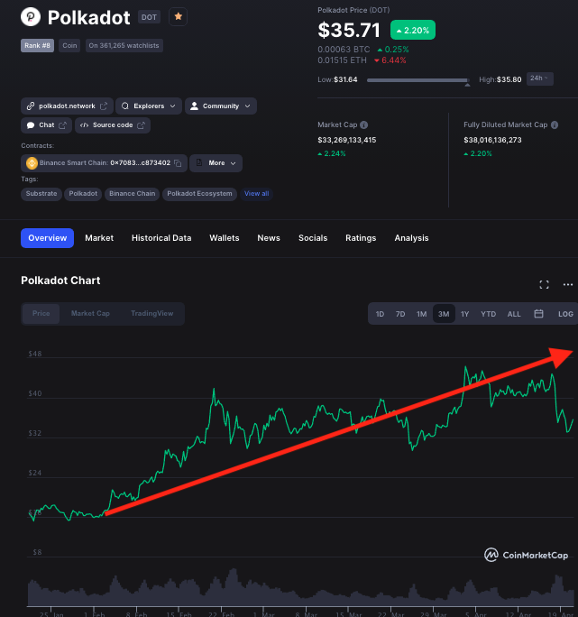578x617 pixels.
Task: Copy the Binance Smart Chain contract address
Action: pyautogui.click(x=178, y=163)
